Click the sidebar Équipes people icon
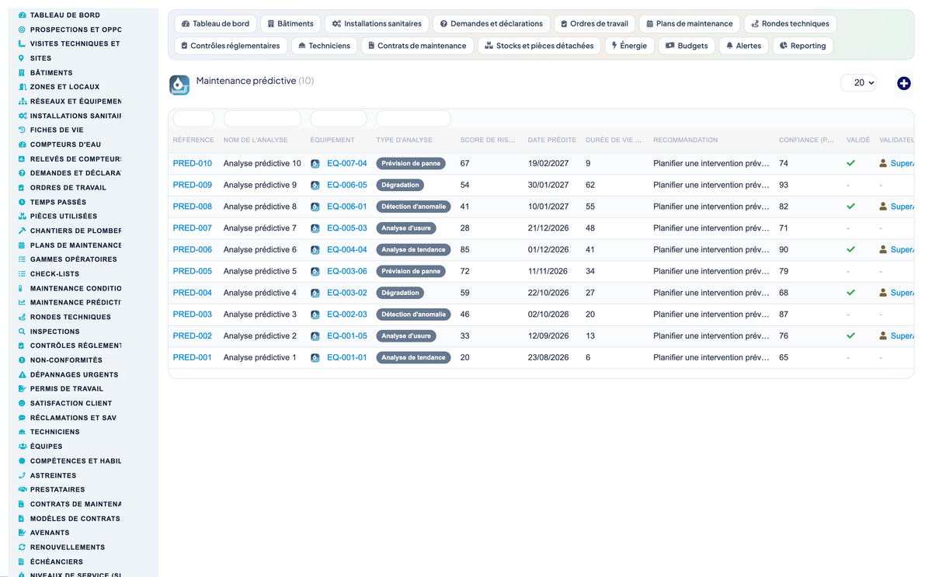The height and width of the screenshot is (577, 932). [22, 447]
